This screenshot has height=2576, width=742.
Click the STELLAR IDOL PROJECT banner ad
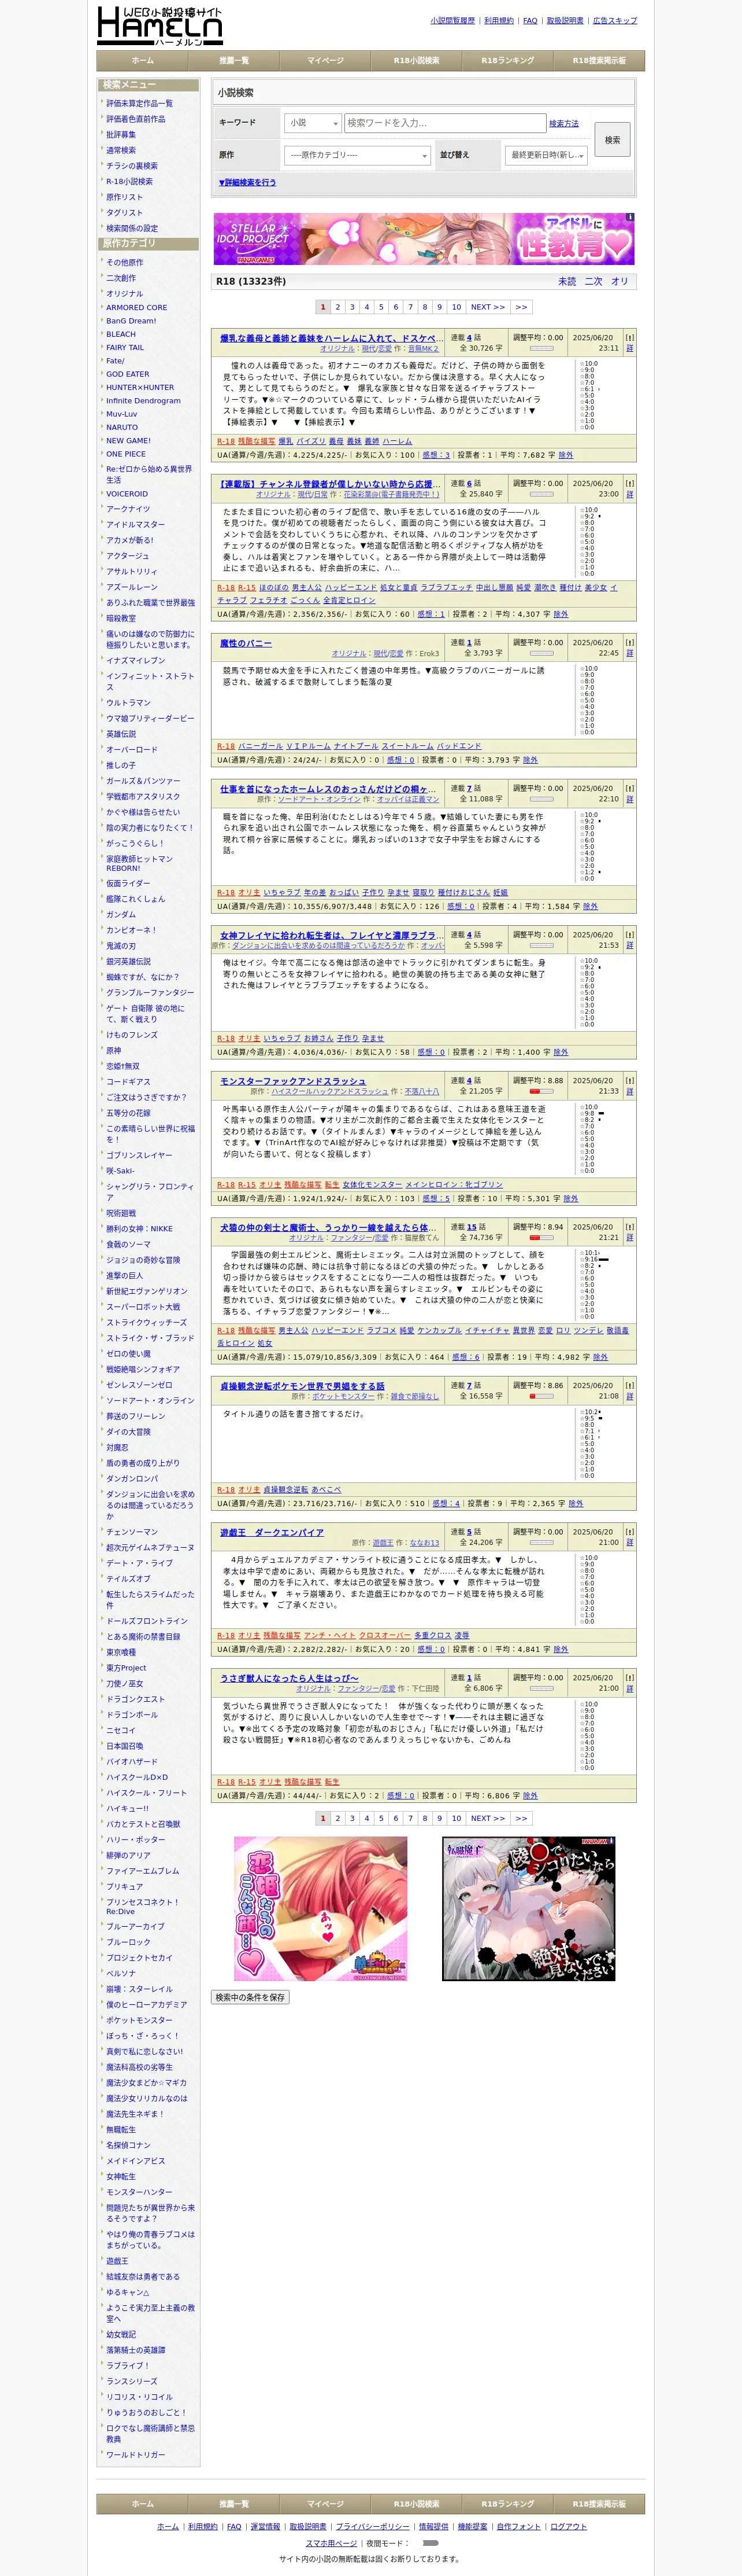click(x=424, y=238)
